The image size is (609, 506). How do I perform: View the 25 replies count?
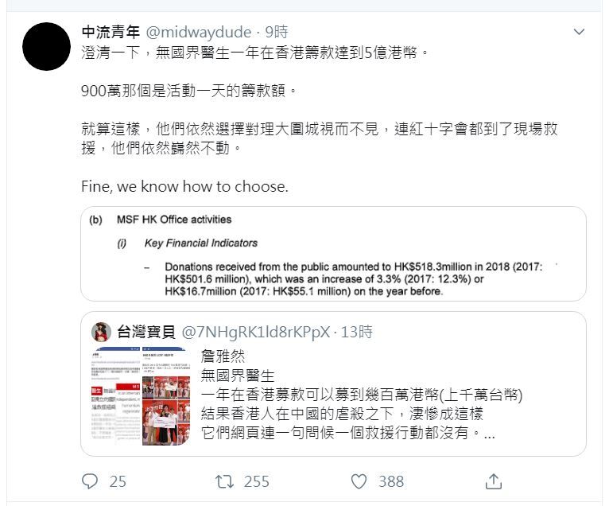pyautogui.click(x=118, y=481)
